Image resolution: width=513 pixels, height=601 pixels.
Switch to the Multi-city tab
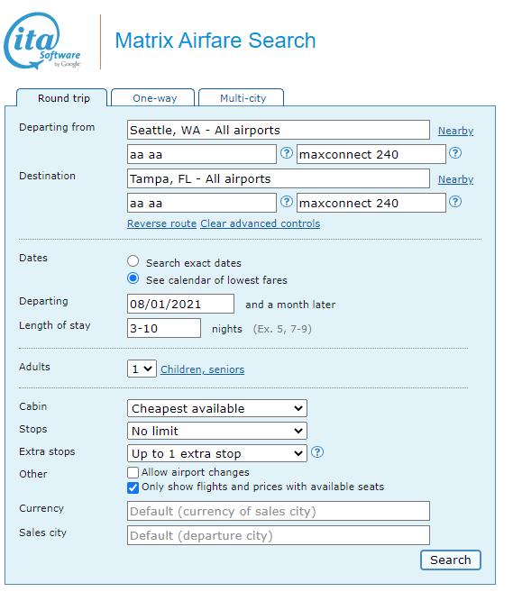(242, 97)
